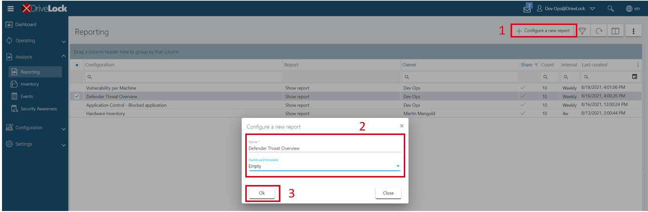
Task: Go to Dashboard in the sidebar
Action: click(26, 24)
